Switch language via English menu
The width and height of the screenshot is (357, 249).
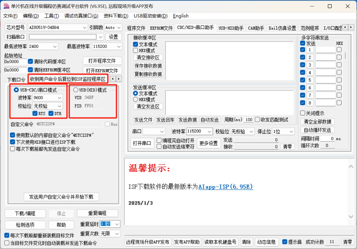[x=181, y=16]
